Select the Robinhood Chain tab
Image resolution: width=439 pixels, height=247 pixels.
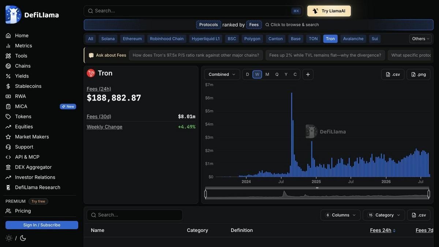click(x=167, y=39)
